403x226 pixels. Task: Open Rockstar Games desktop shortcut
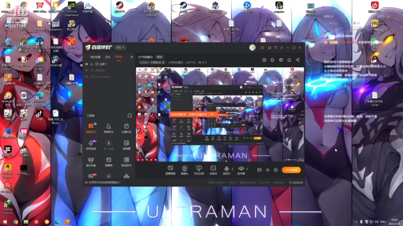[x=8, y=171]
